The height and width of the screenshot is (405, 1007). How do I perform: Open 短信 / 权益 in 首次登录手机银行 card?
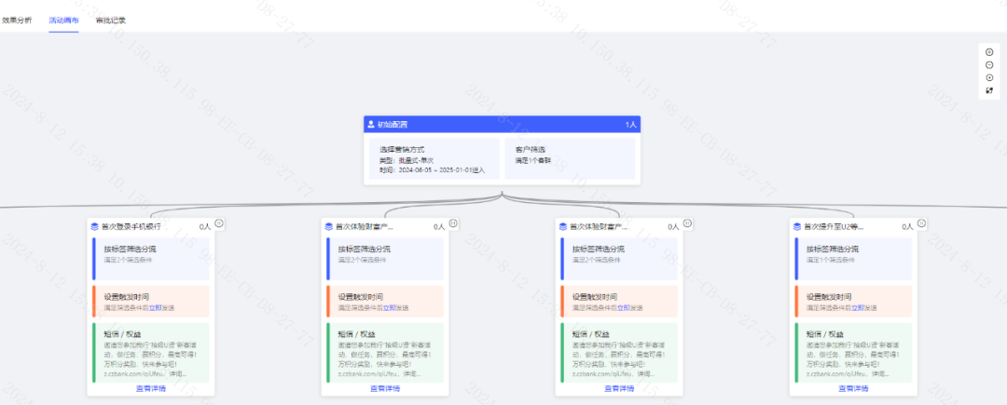(x=151, y=353)
